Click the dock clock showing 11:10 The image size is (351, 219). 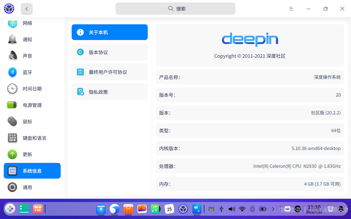(314, 209)
